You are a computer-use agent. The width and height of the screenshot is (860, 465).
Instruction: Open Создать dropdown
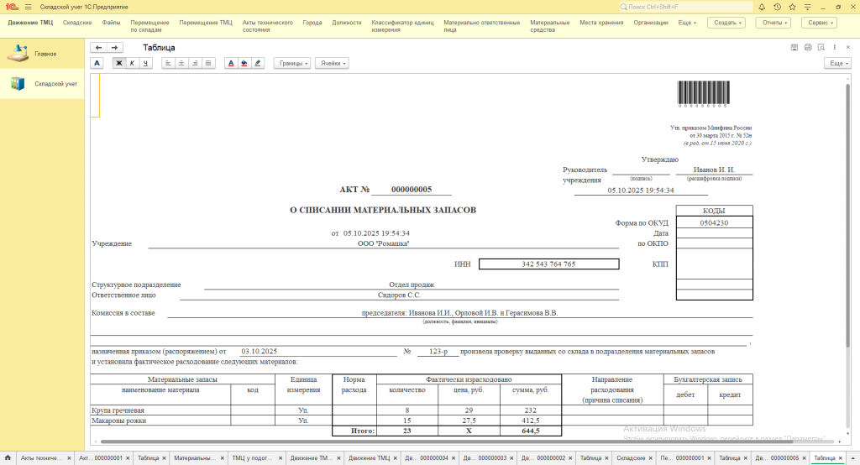click(726, 23)
